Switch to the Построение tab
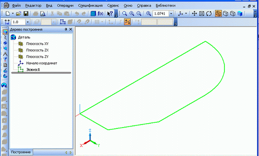Screen dimensions: 259x156 click(21, 152)
